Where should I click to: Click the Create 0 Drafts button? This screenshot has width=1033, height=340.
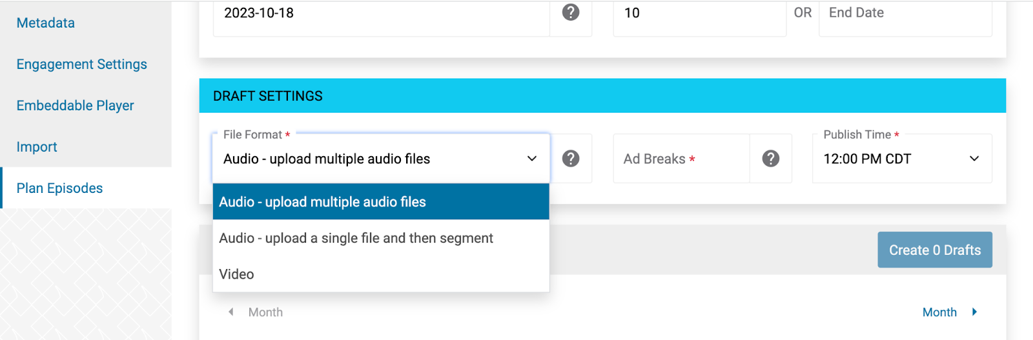click(x=935, y=250)
